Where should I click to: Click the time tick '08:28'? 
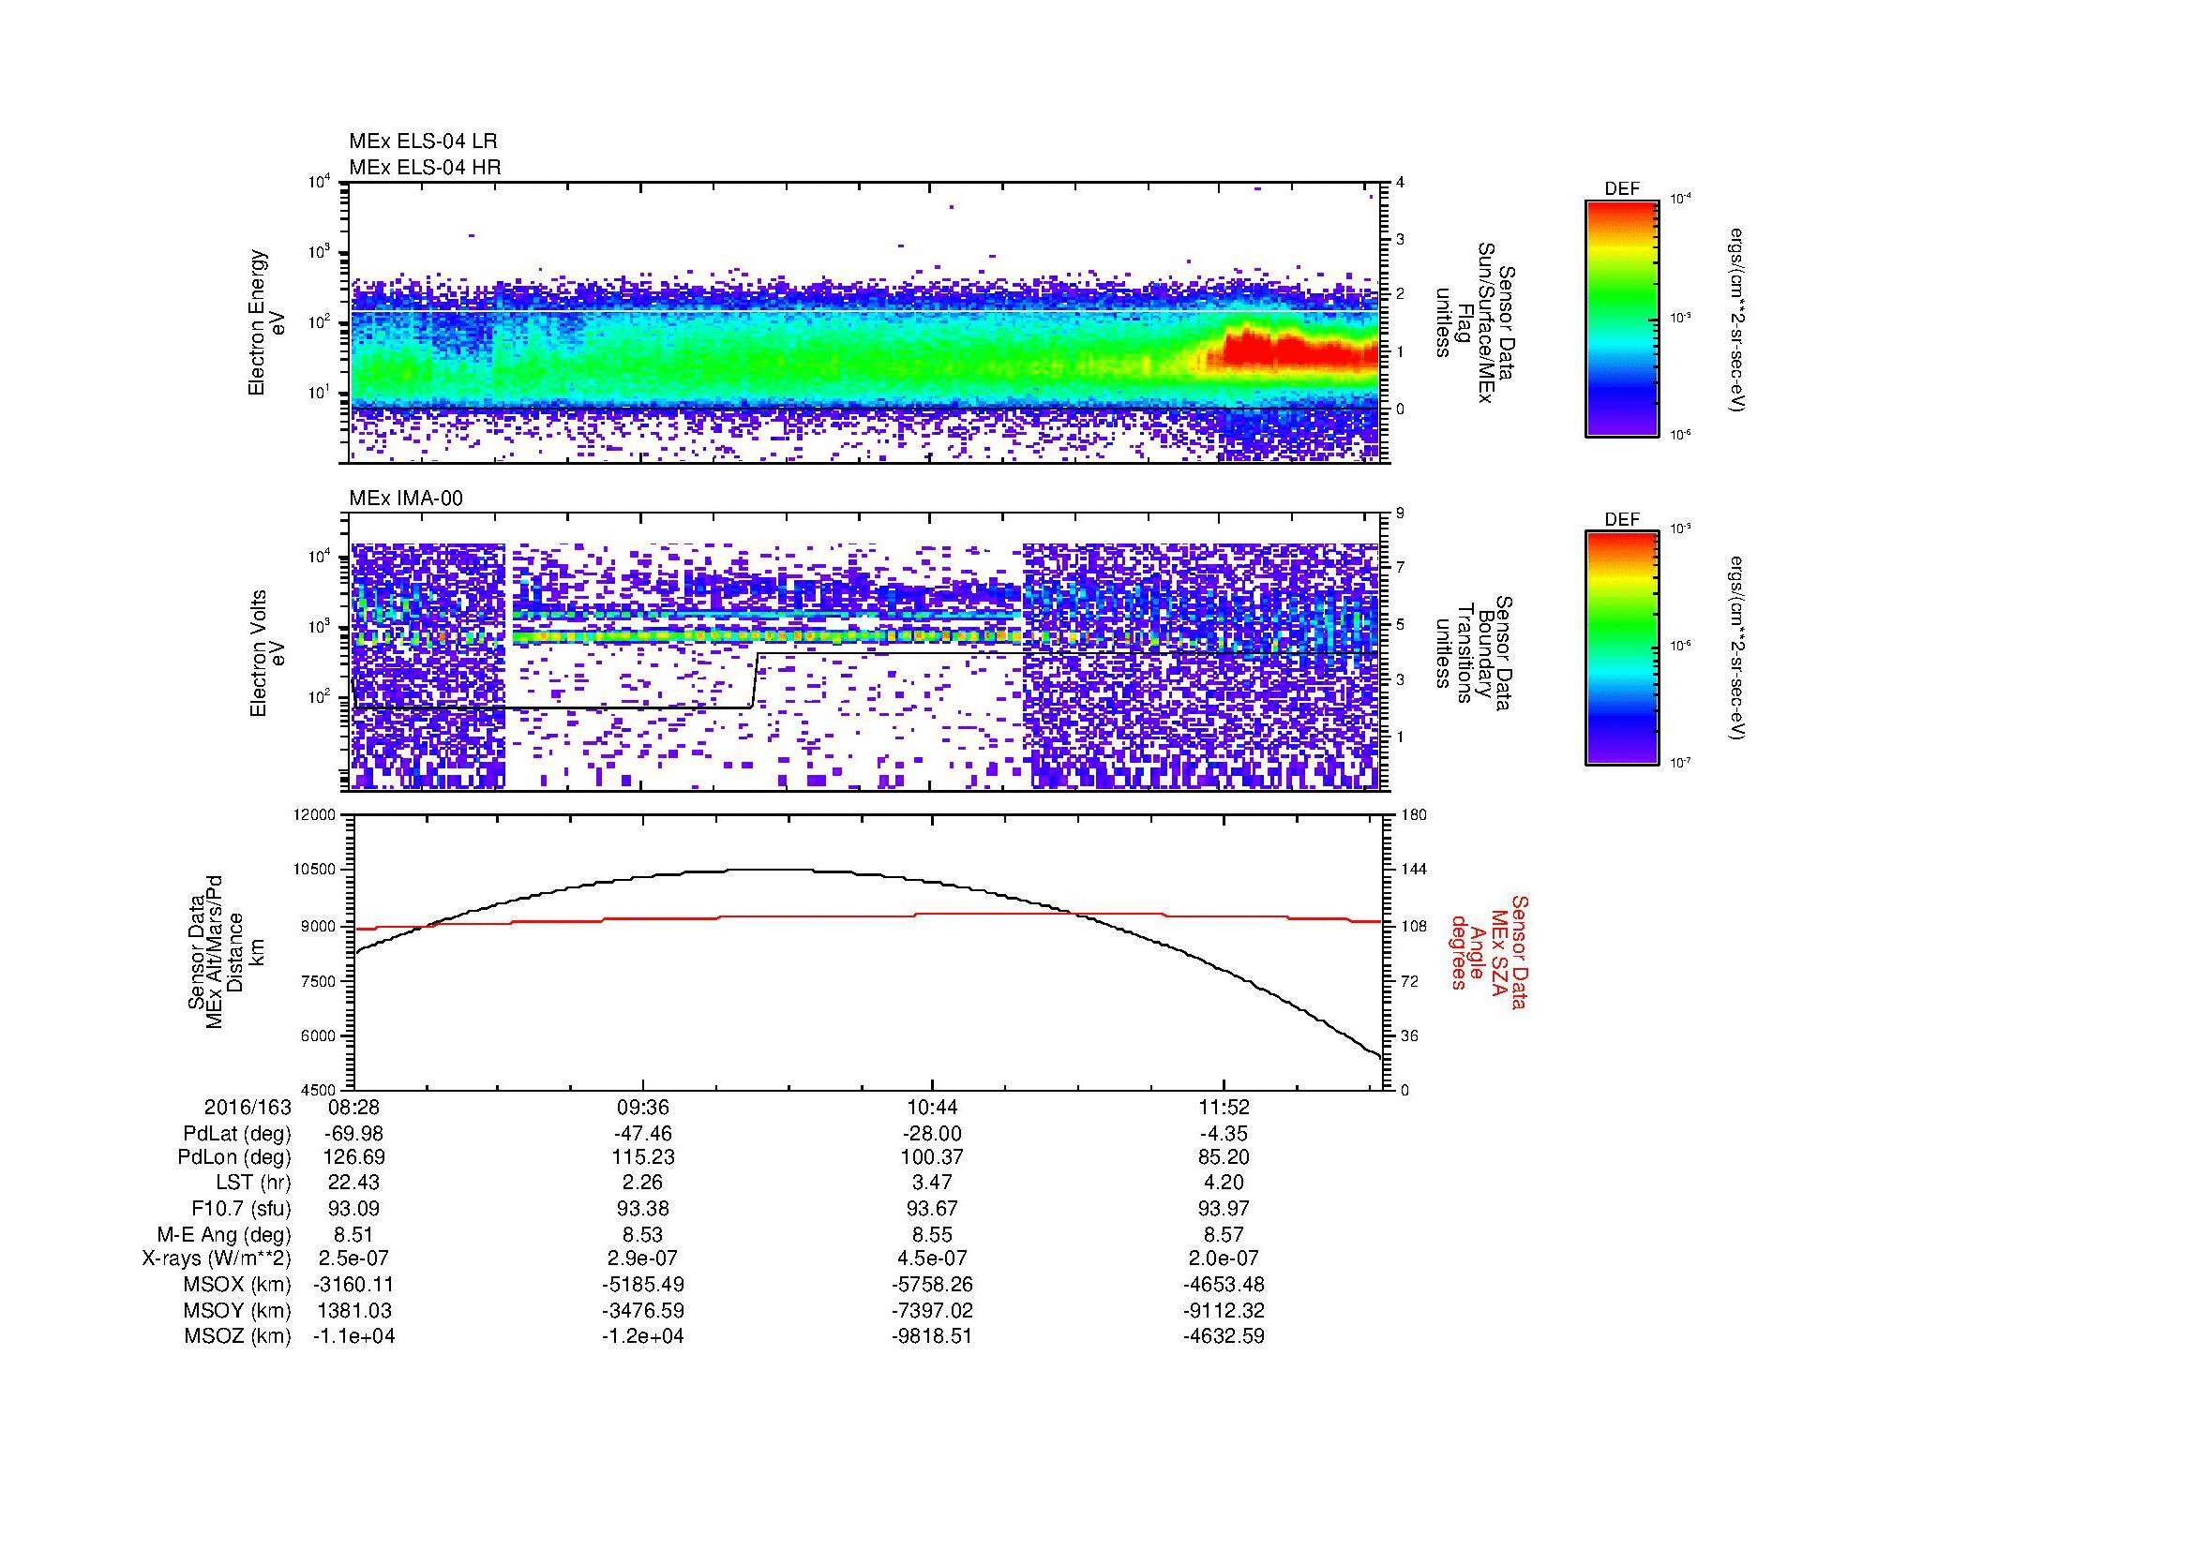pos(354,1107)
